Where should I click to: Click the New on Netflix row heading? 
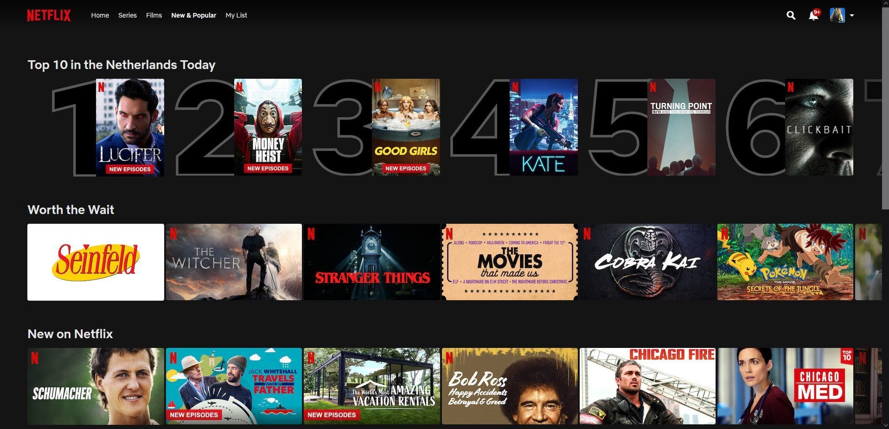[x=70, y=334]
